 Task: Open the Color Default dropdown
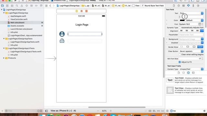[x=194, y=20]
